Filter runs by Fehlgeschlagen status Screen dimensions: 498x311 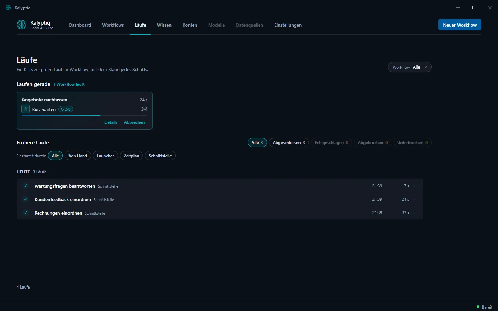tap(331, 143)
